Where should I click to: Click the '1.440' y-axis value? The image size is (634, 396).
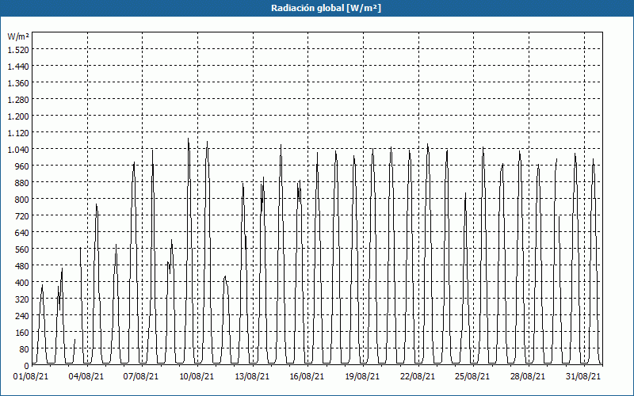(18, 67)
